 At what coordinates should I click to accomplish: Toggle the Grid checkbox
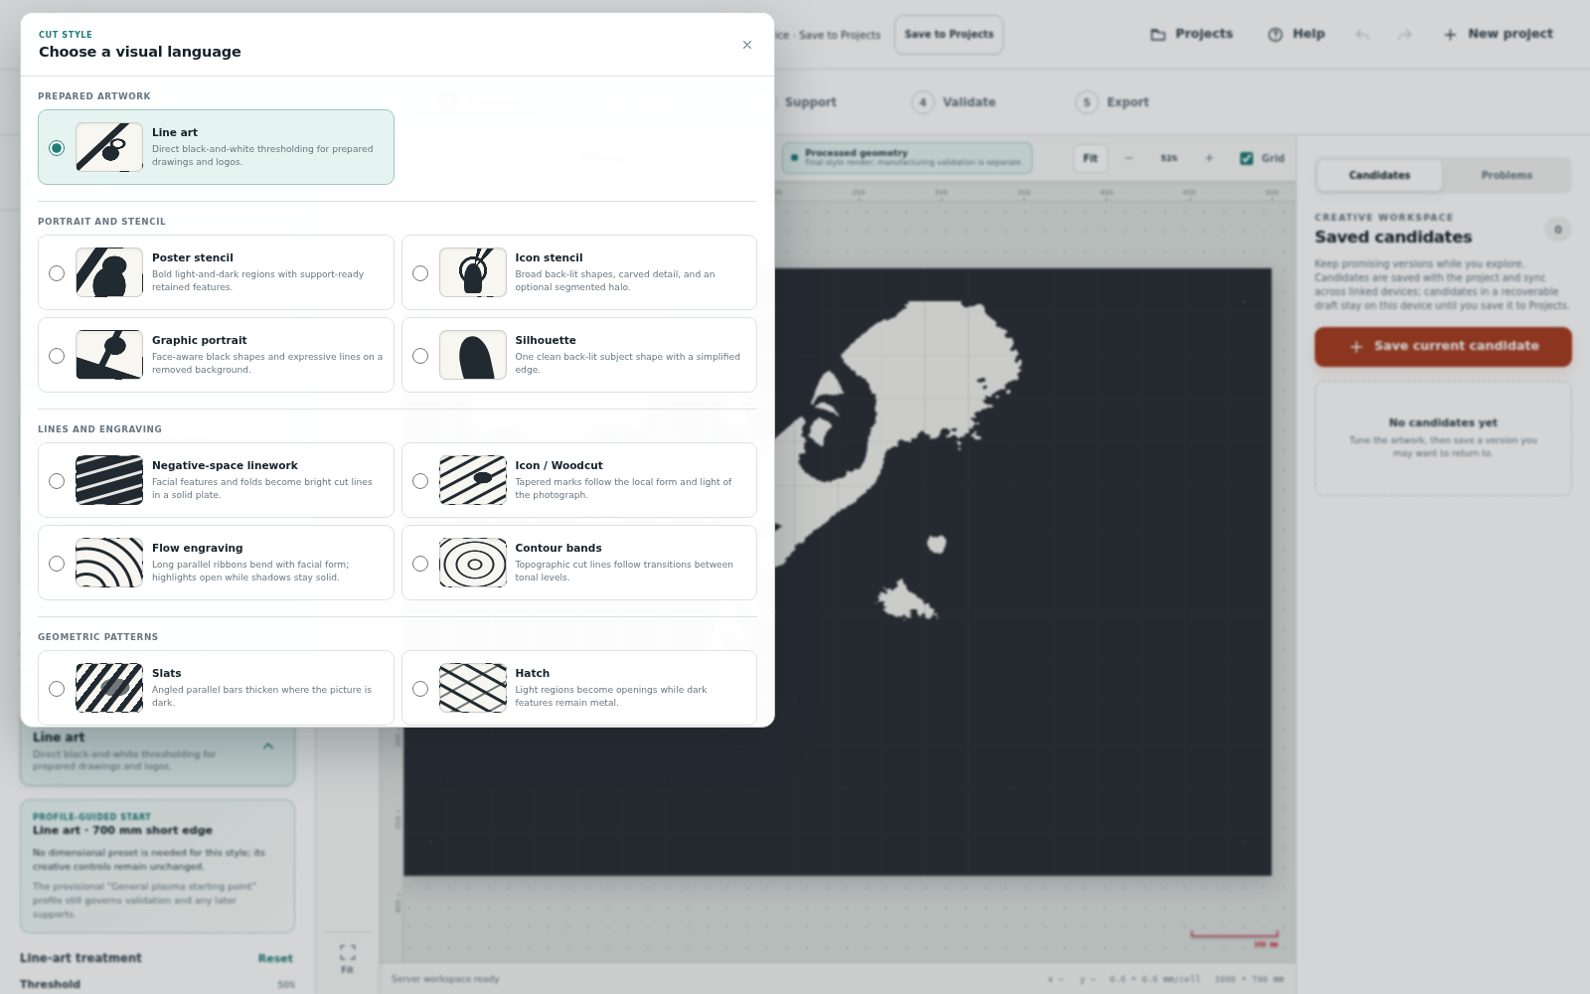(x=1246, y=158)
